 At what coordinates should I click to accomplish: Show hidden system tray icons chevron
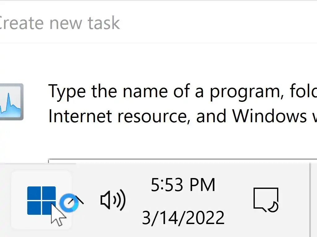point(79,200)
